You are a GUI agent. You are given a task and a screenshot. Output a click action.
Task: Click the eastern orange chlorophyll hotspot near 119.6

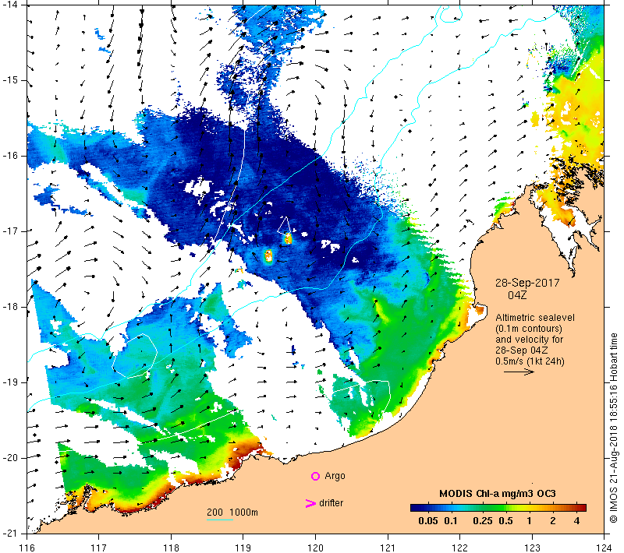pos(288,238)
